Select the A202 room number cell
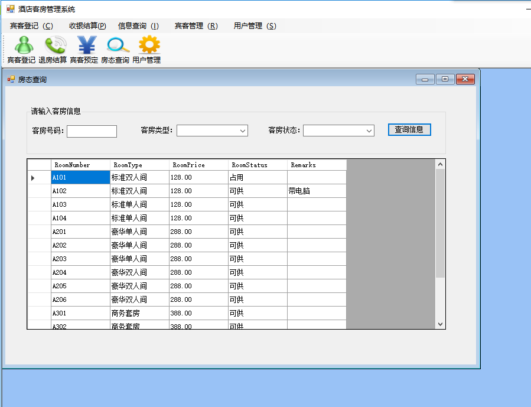Image resolution: width=531 pixels, height=407 pixels. coord(80,245)
